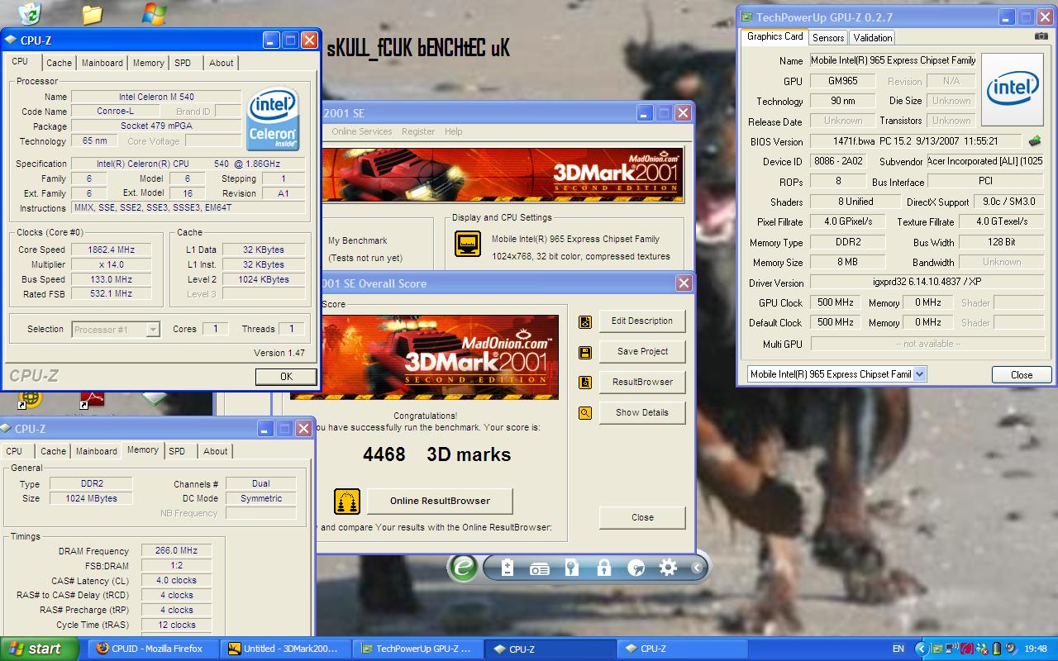Open the recovery management icon in Acer toolbar
The width and height of the screenshot is (1058, 661).
tap(636, 568)
